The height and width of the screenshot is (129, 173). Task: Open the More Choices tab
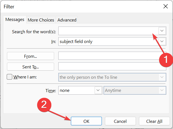pyautogui.click(x=41, y=20)
